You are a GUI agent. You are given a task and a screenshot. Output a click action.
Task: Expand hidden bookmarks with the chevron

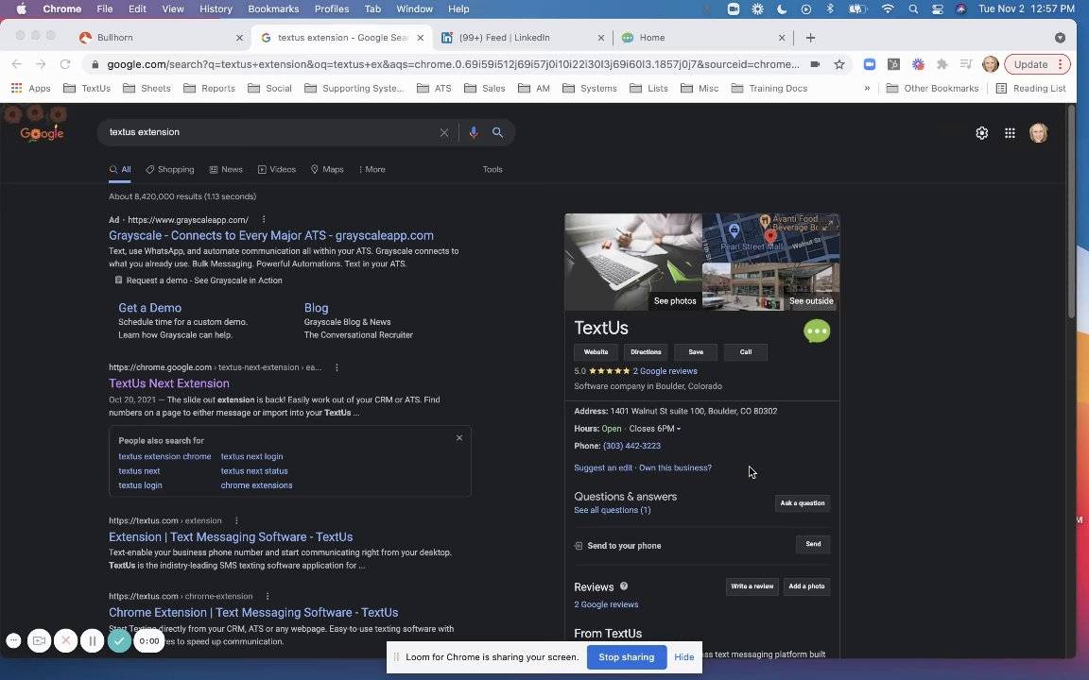[867, 88]
